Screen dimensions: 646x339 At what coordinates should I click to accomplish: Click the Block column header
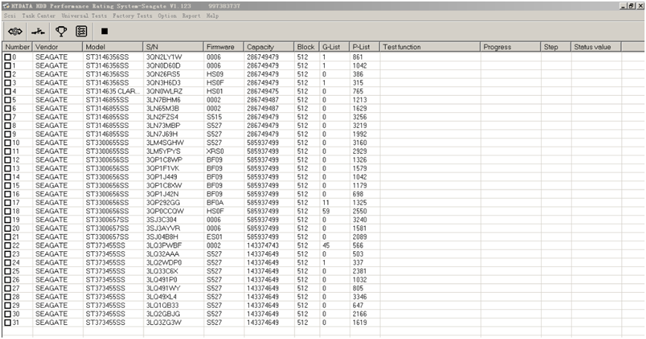(306, 47)
